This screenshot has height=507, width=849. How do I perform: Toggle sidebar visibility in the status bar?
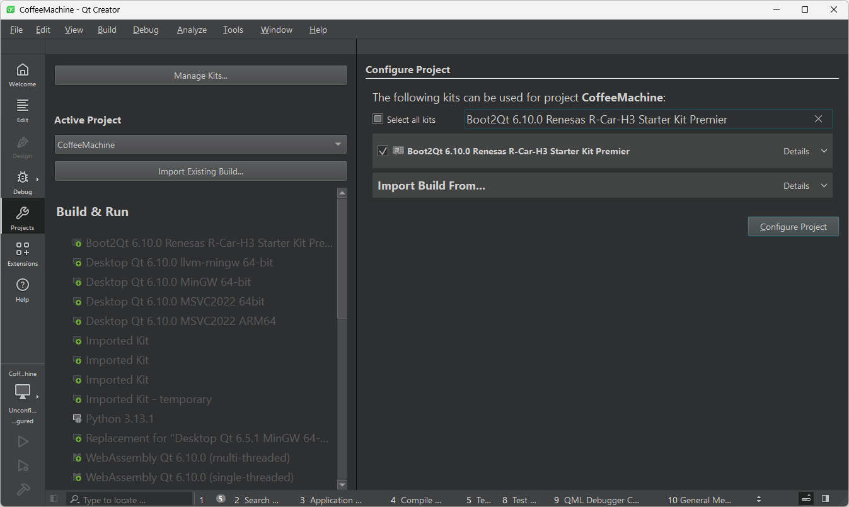coord(54,498)
